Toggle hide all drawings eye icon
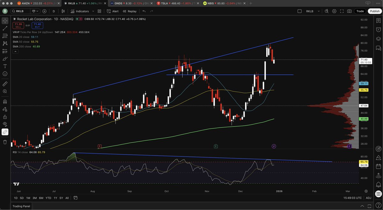The width and height of the screenshot is (383, 210). [x=5, y=124]
